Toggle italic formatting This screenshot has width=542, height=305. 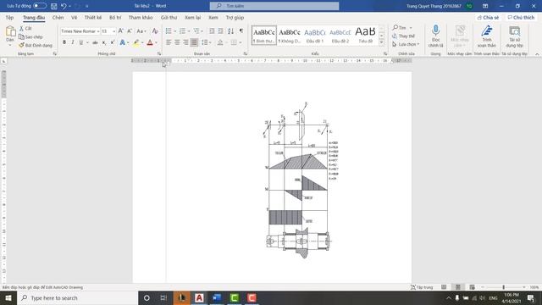click(73, 42)
